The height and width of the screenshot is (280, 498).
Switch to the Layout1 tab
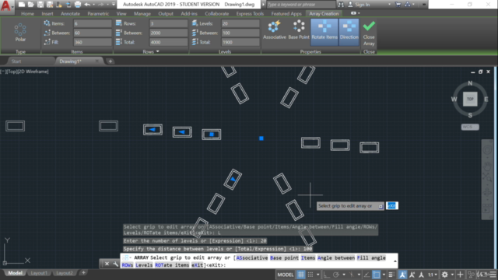(39, 273)
